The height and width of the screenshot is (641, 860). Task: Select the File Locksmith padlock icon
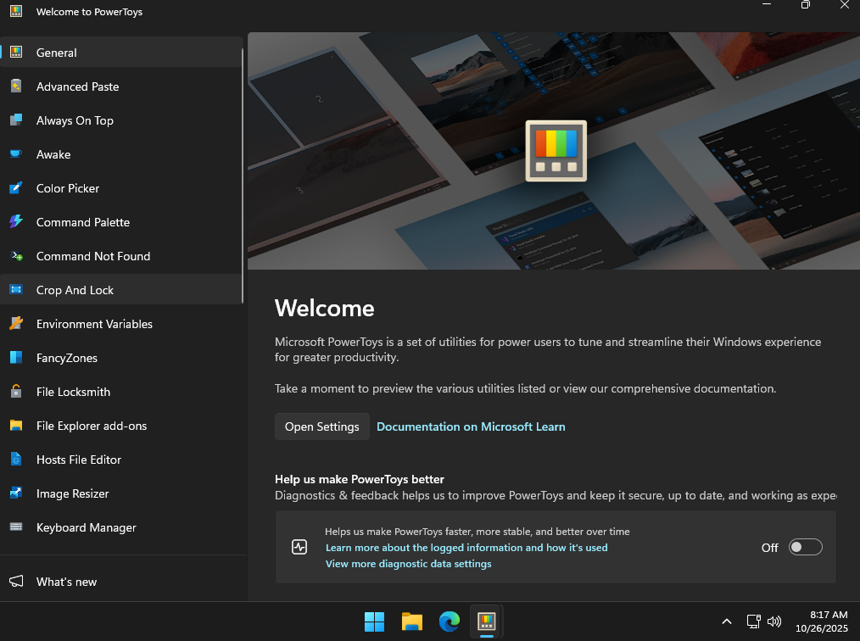(x=16, y=392)
